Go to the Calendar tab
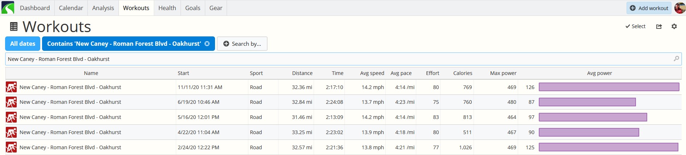Viewport: 686px width, 155px height. (x=71, y=8)
